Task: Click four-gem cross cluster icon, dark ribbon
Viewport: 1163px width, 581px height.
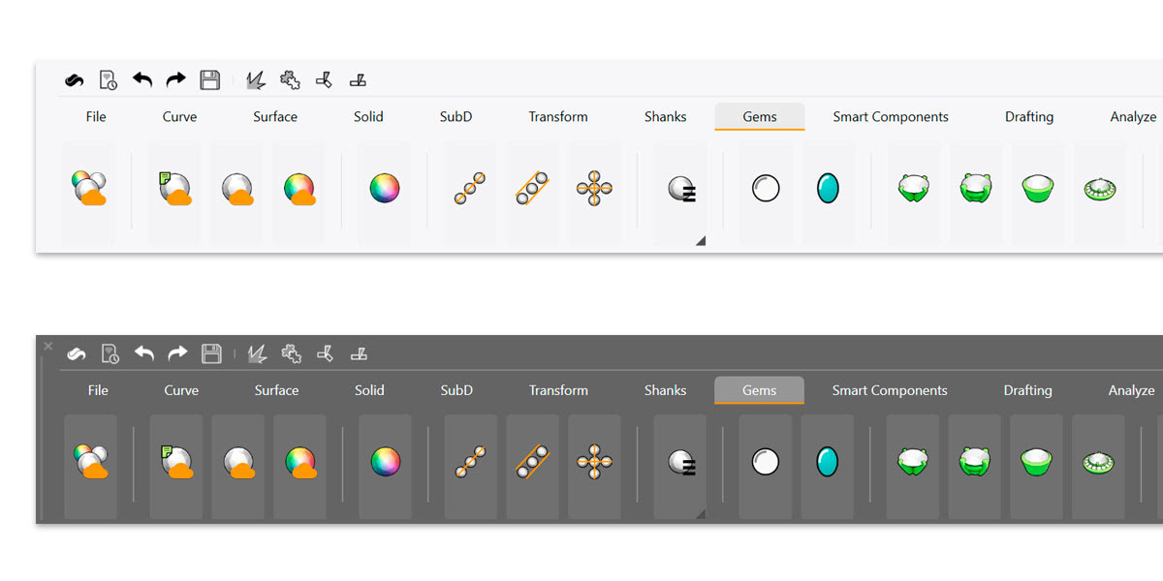Action: pos(594,462)
